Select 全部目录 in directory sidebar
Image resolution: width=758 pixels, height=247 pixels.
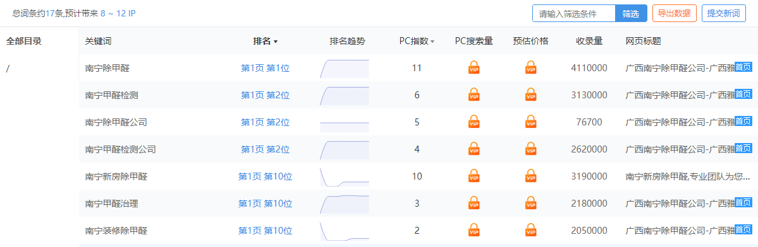(x=23, y=42)
